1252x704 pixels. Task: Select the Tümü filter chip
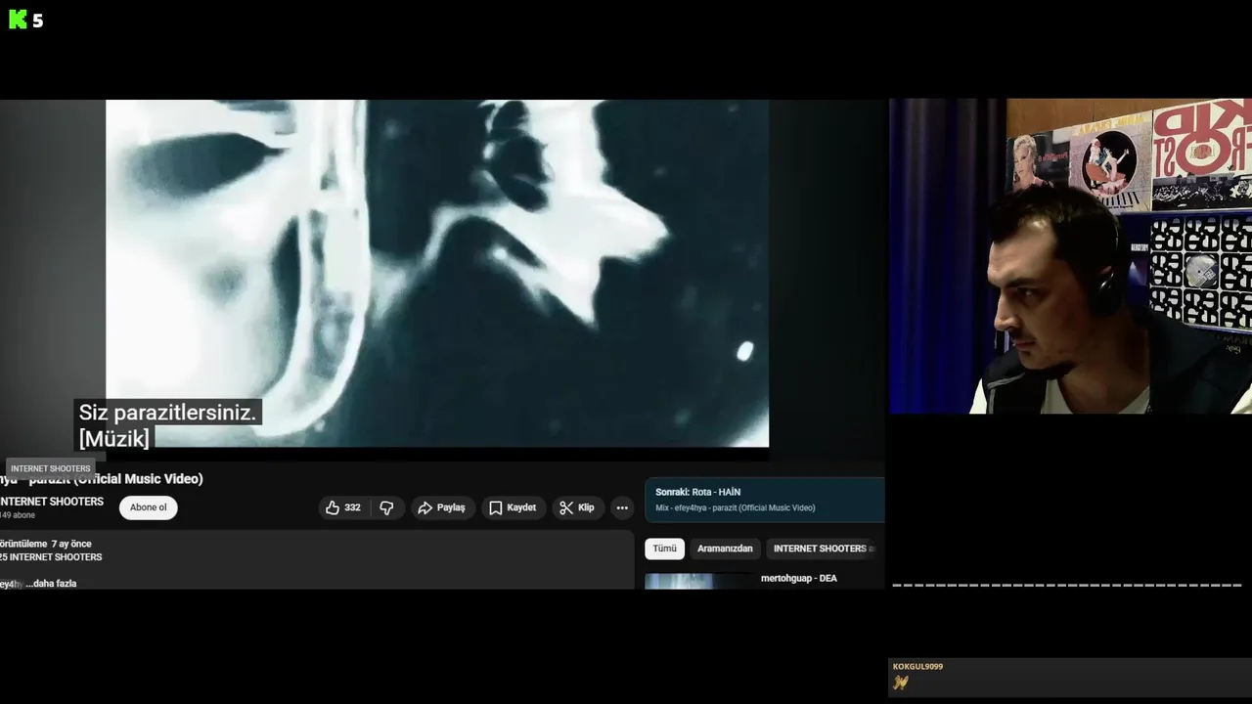coord(665,549)
